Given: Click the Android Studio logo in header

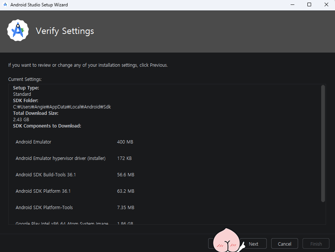Looking at the screenshot, I should pyautogui.click(x=18, y=31).
